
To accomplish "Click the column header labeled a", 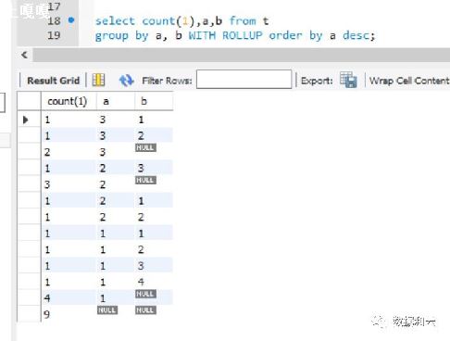I will pos(106,101).
